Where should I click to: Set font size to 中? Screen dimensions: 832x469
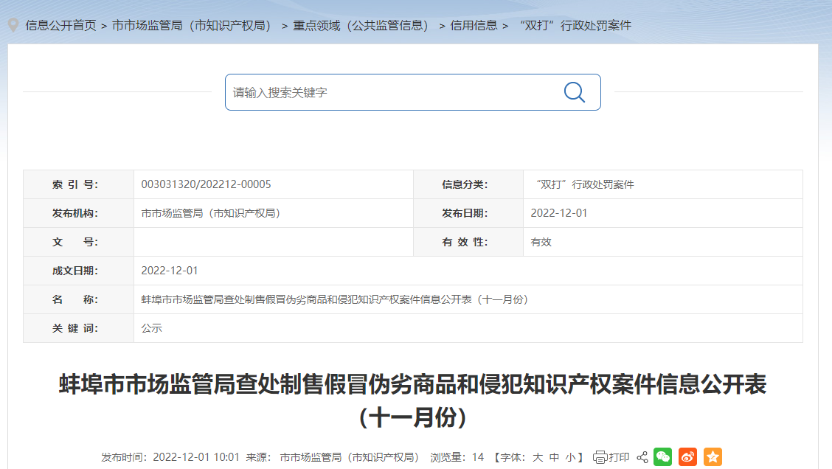[554, 457]
